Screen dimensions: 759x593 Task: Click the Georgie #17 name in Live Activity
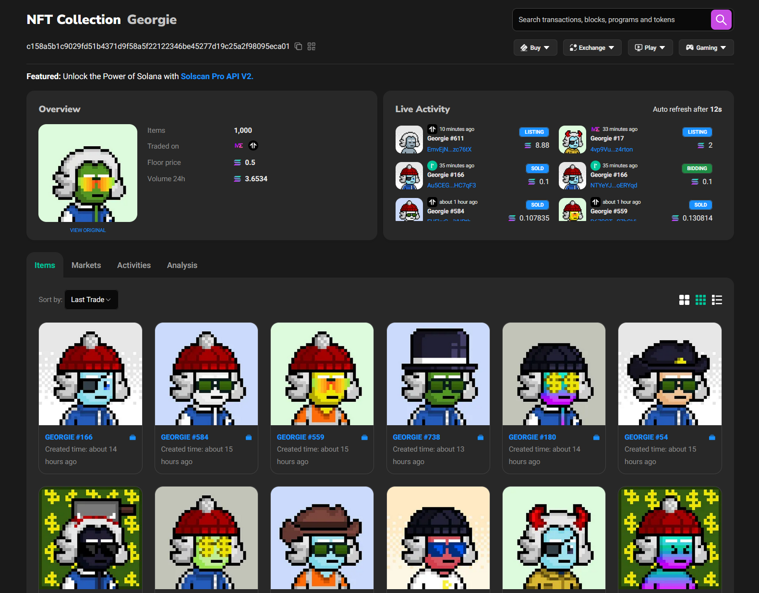pos(607,139)
